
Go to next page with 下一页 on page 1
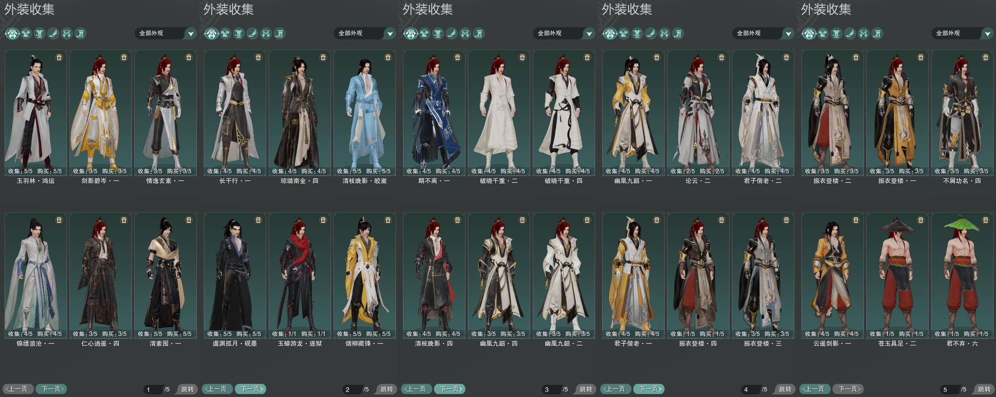pos(51,389)
